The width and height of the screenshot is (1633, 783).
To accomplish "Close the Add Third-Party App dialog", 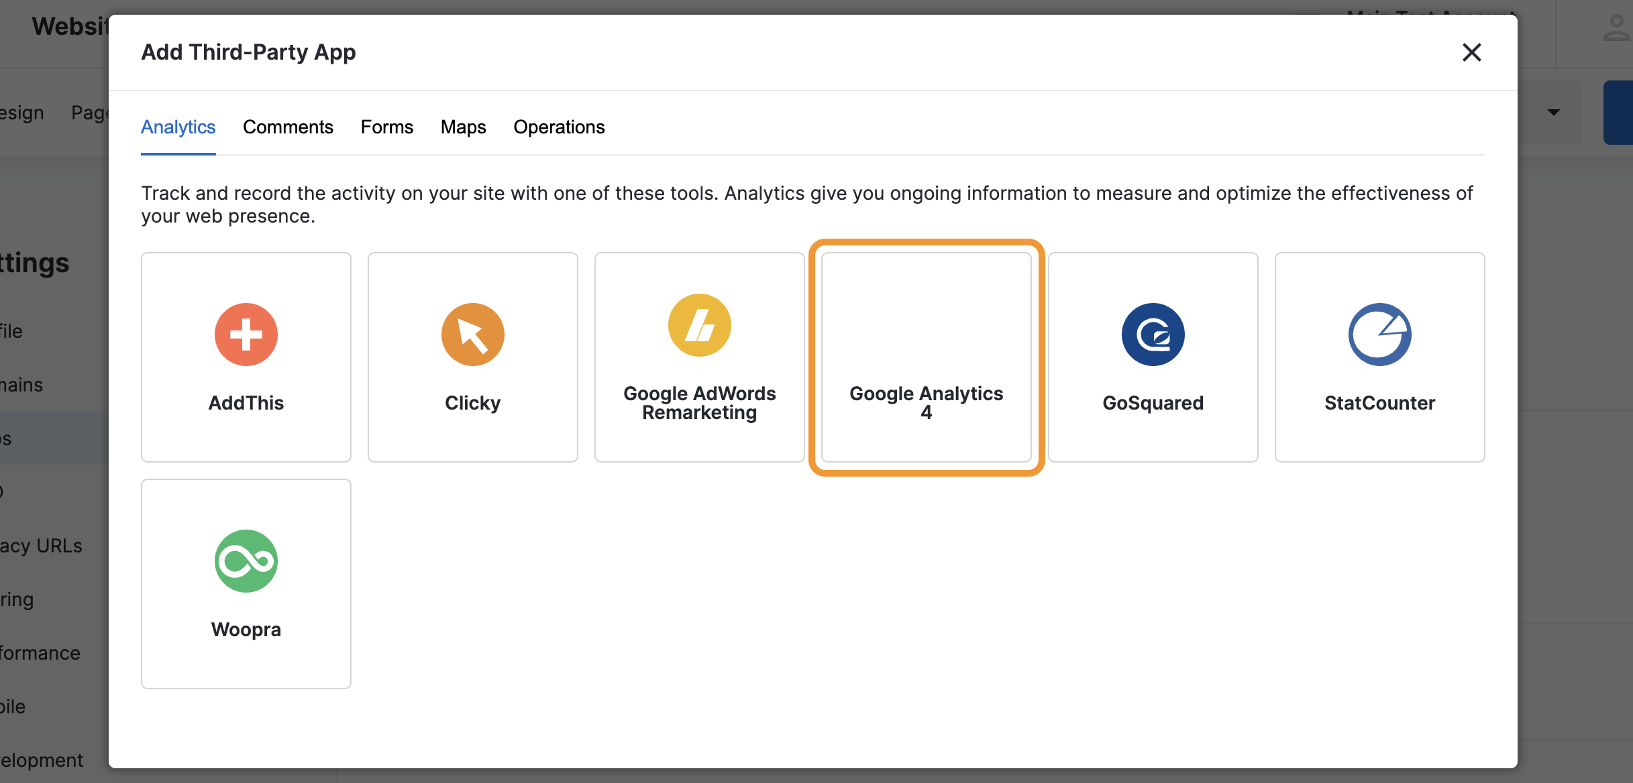I will (x=1471, y=52).
